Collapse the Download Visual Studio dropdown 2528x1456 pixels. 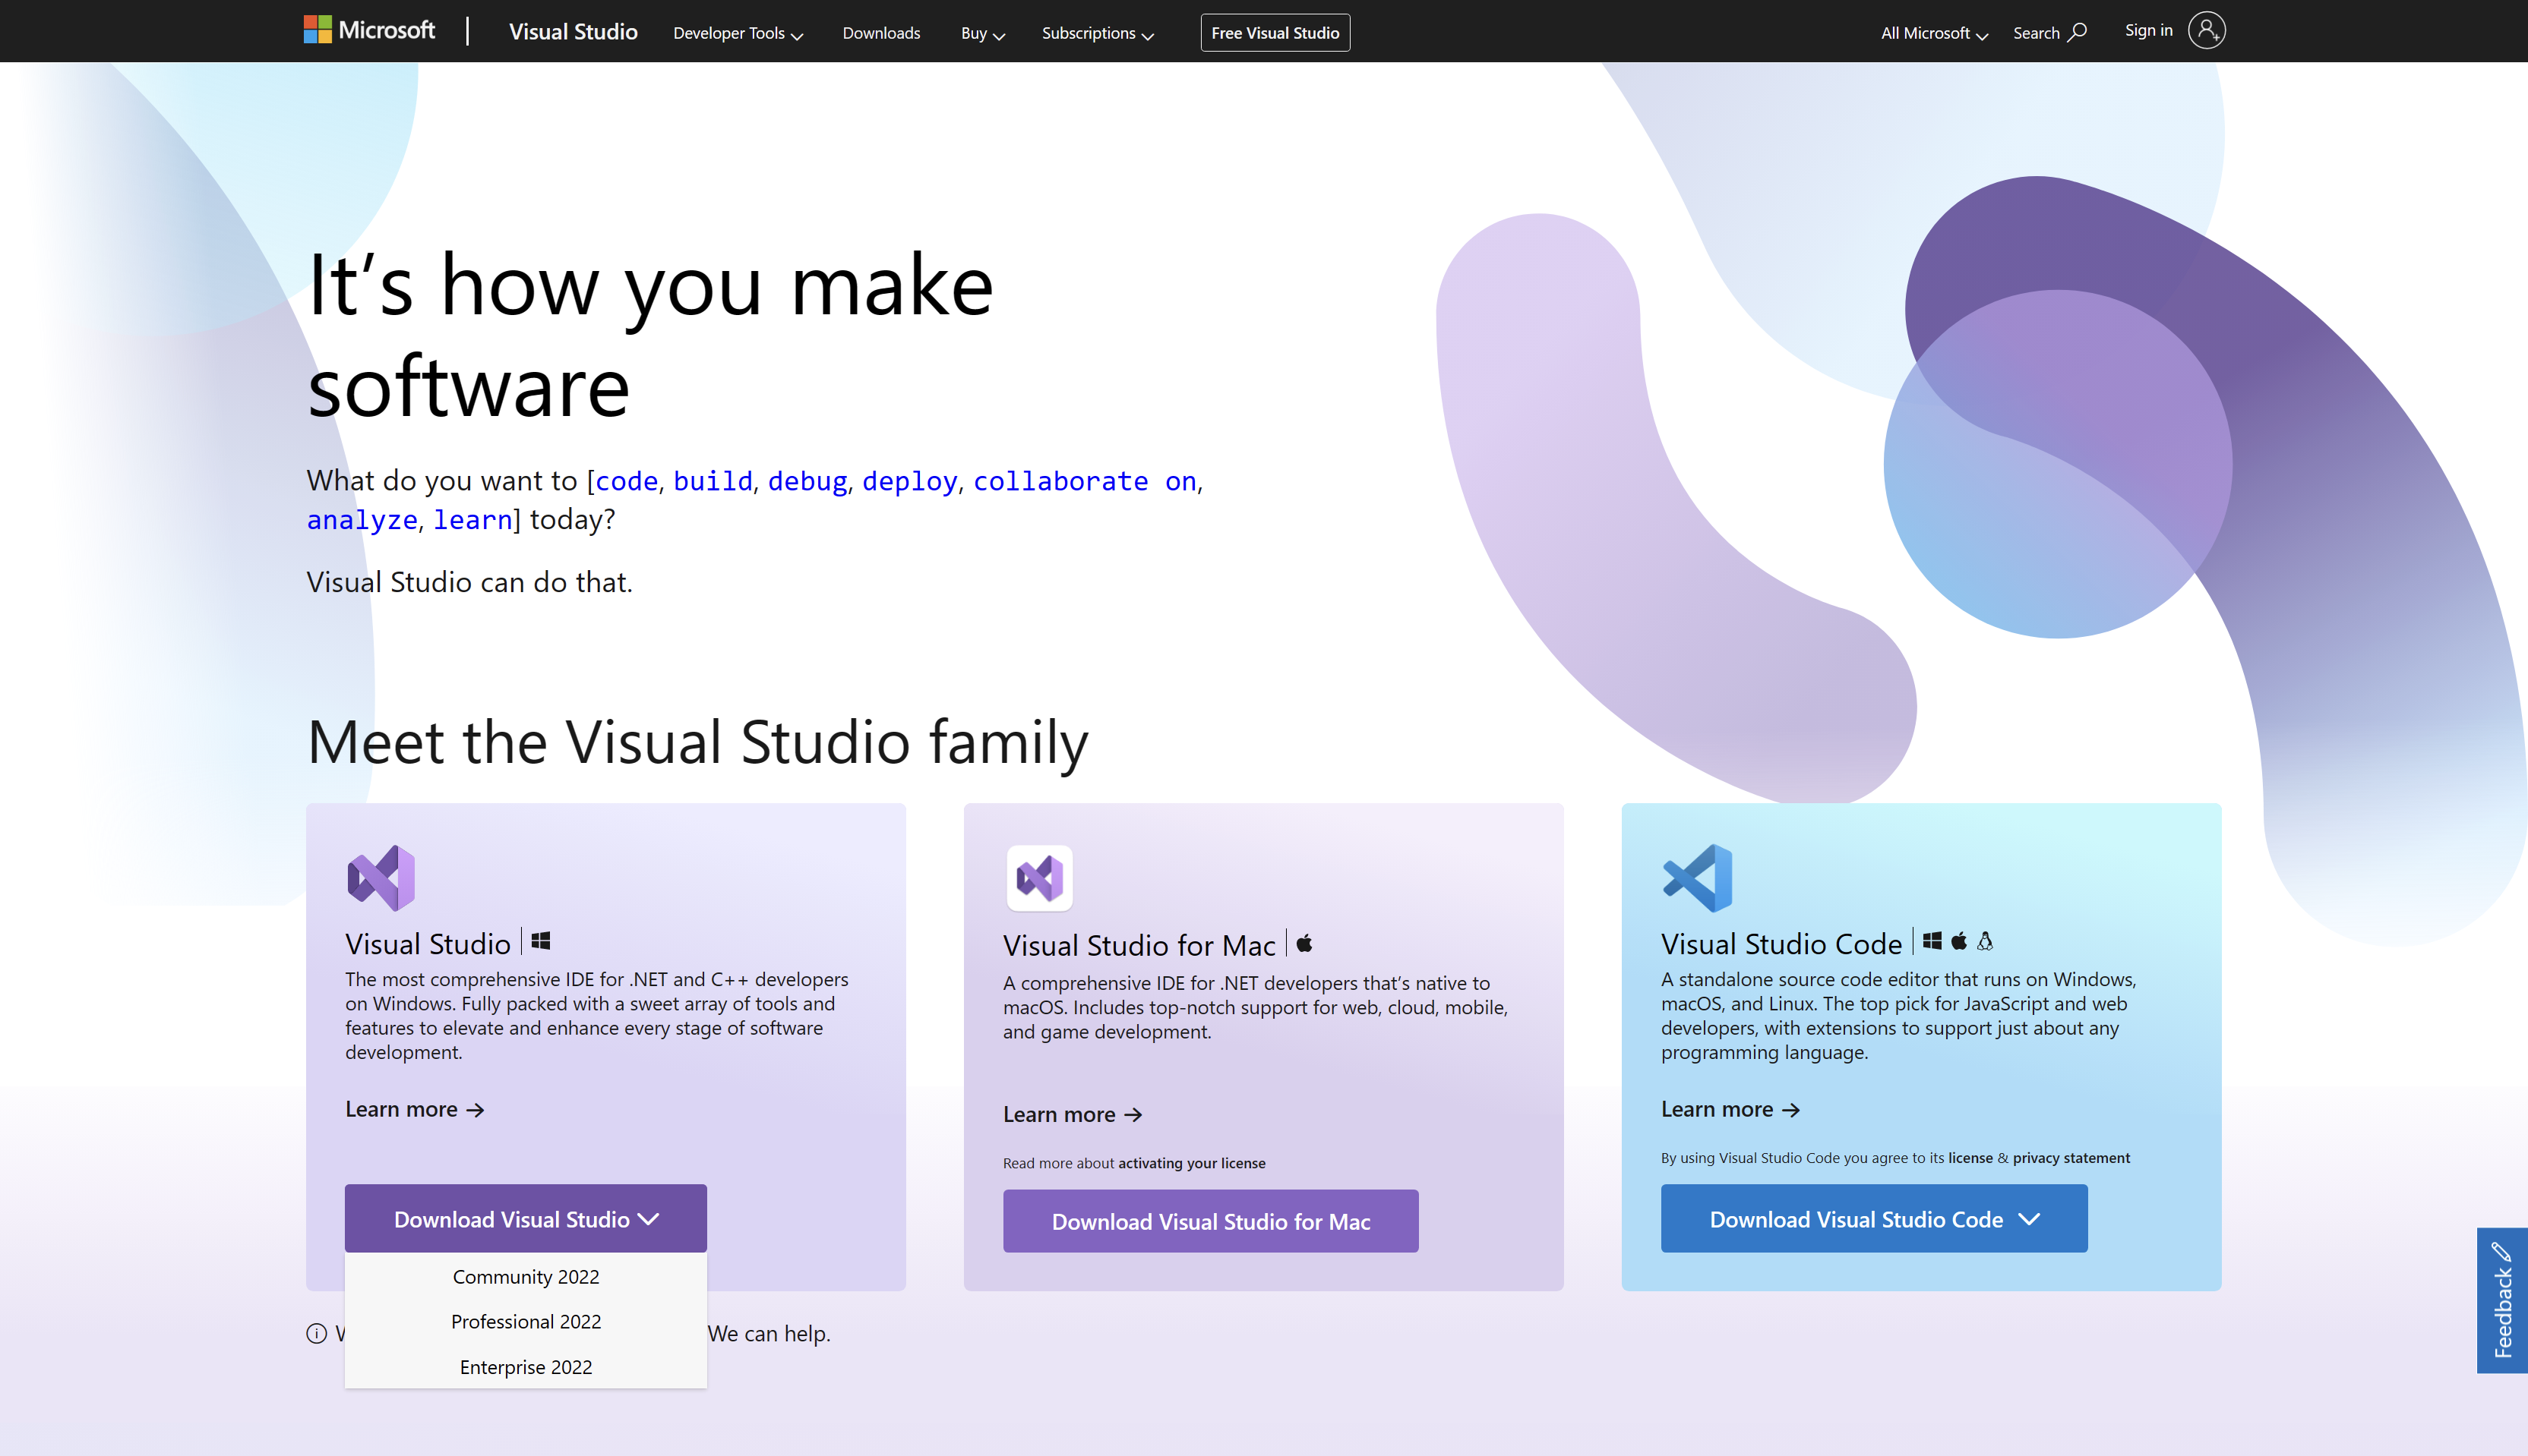(525, 1219)
